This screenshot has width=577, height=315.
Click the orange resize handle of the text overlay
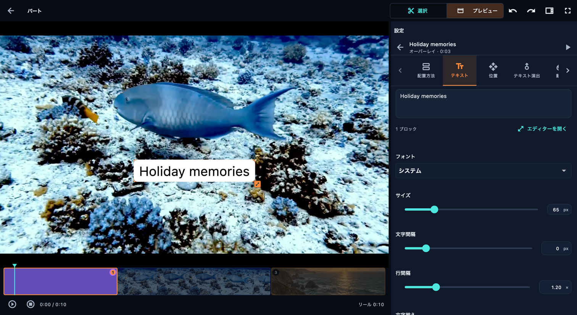coord(258,184)
